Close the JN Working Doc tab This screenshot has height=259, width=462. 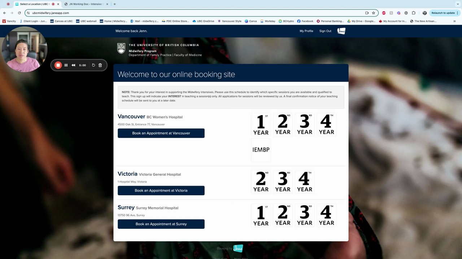click(x=107, y=4)
